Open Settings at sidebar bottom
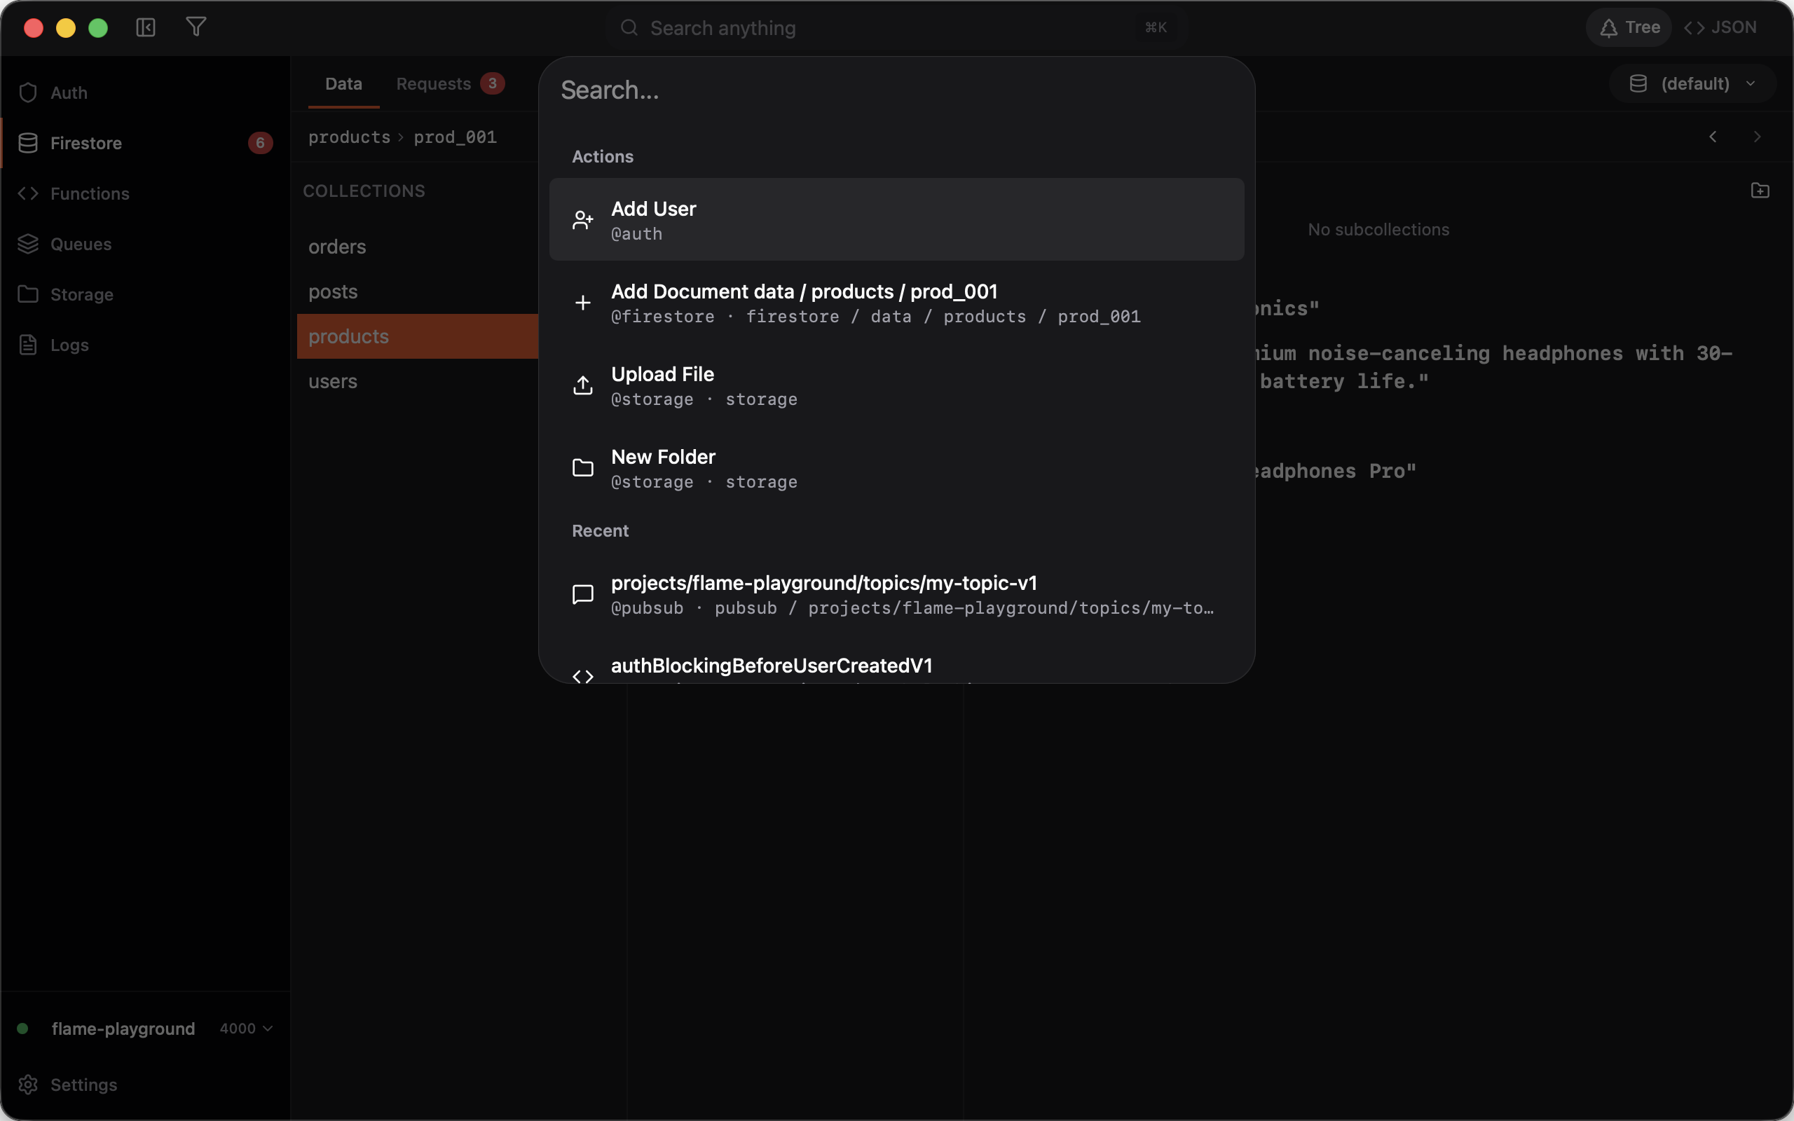Viewport: 1794px width, 1121px height. pos(145,1085)
